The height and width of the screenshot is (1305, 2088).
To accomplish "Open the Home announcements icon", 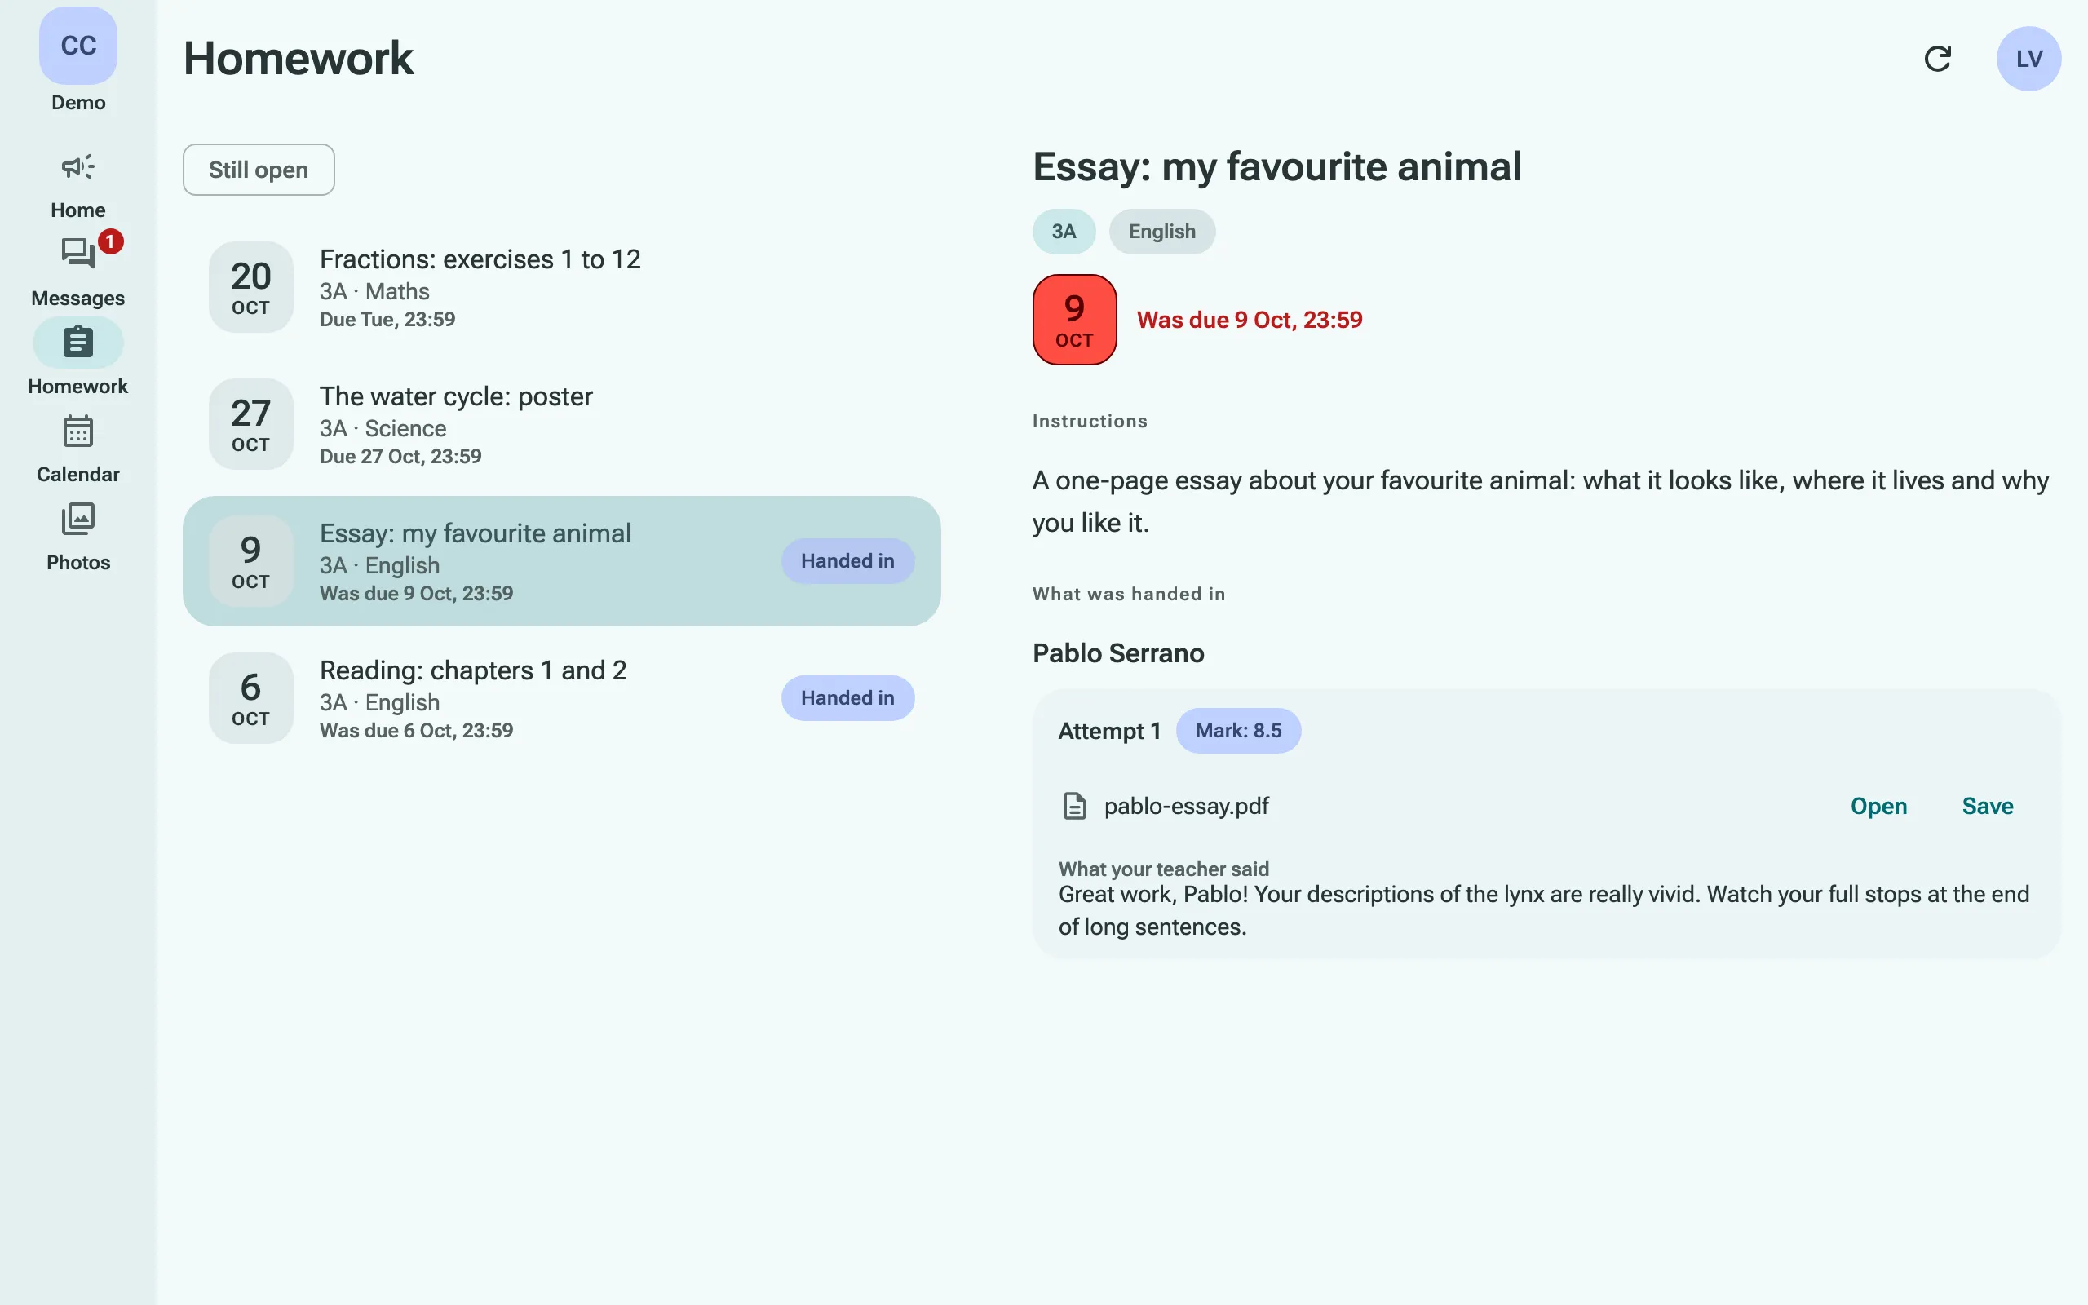I will coord(77,166).
